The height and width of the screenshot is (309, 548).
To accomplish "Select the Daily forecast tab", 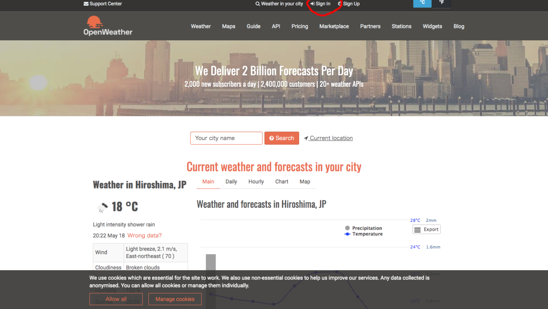I will coord(231,182).
